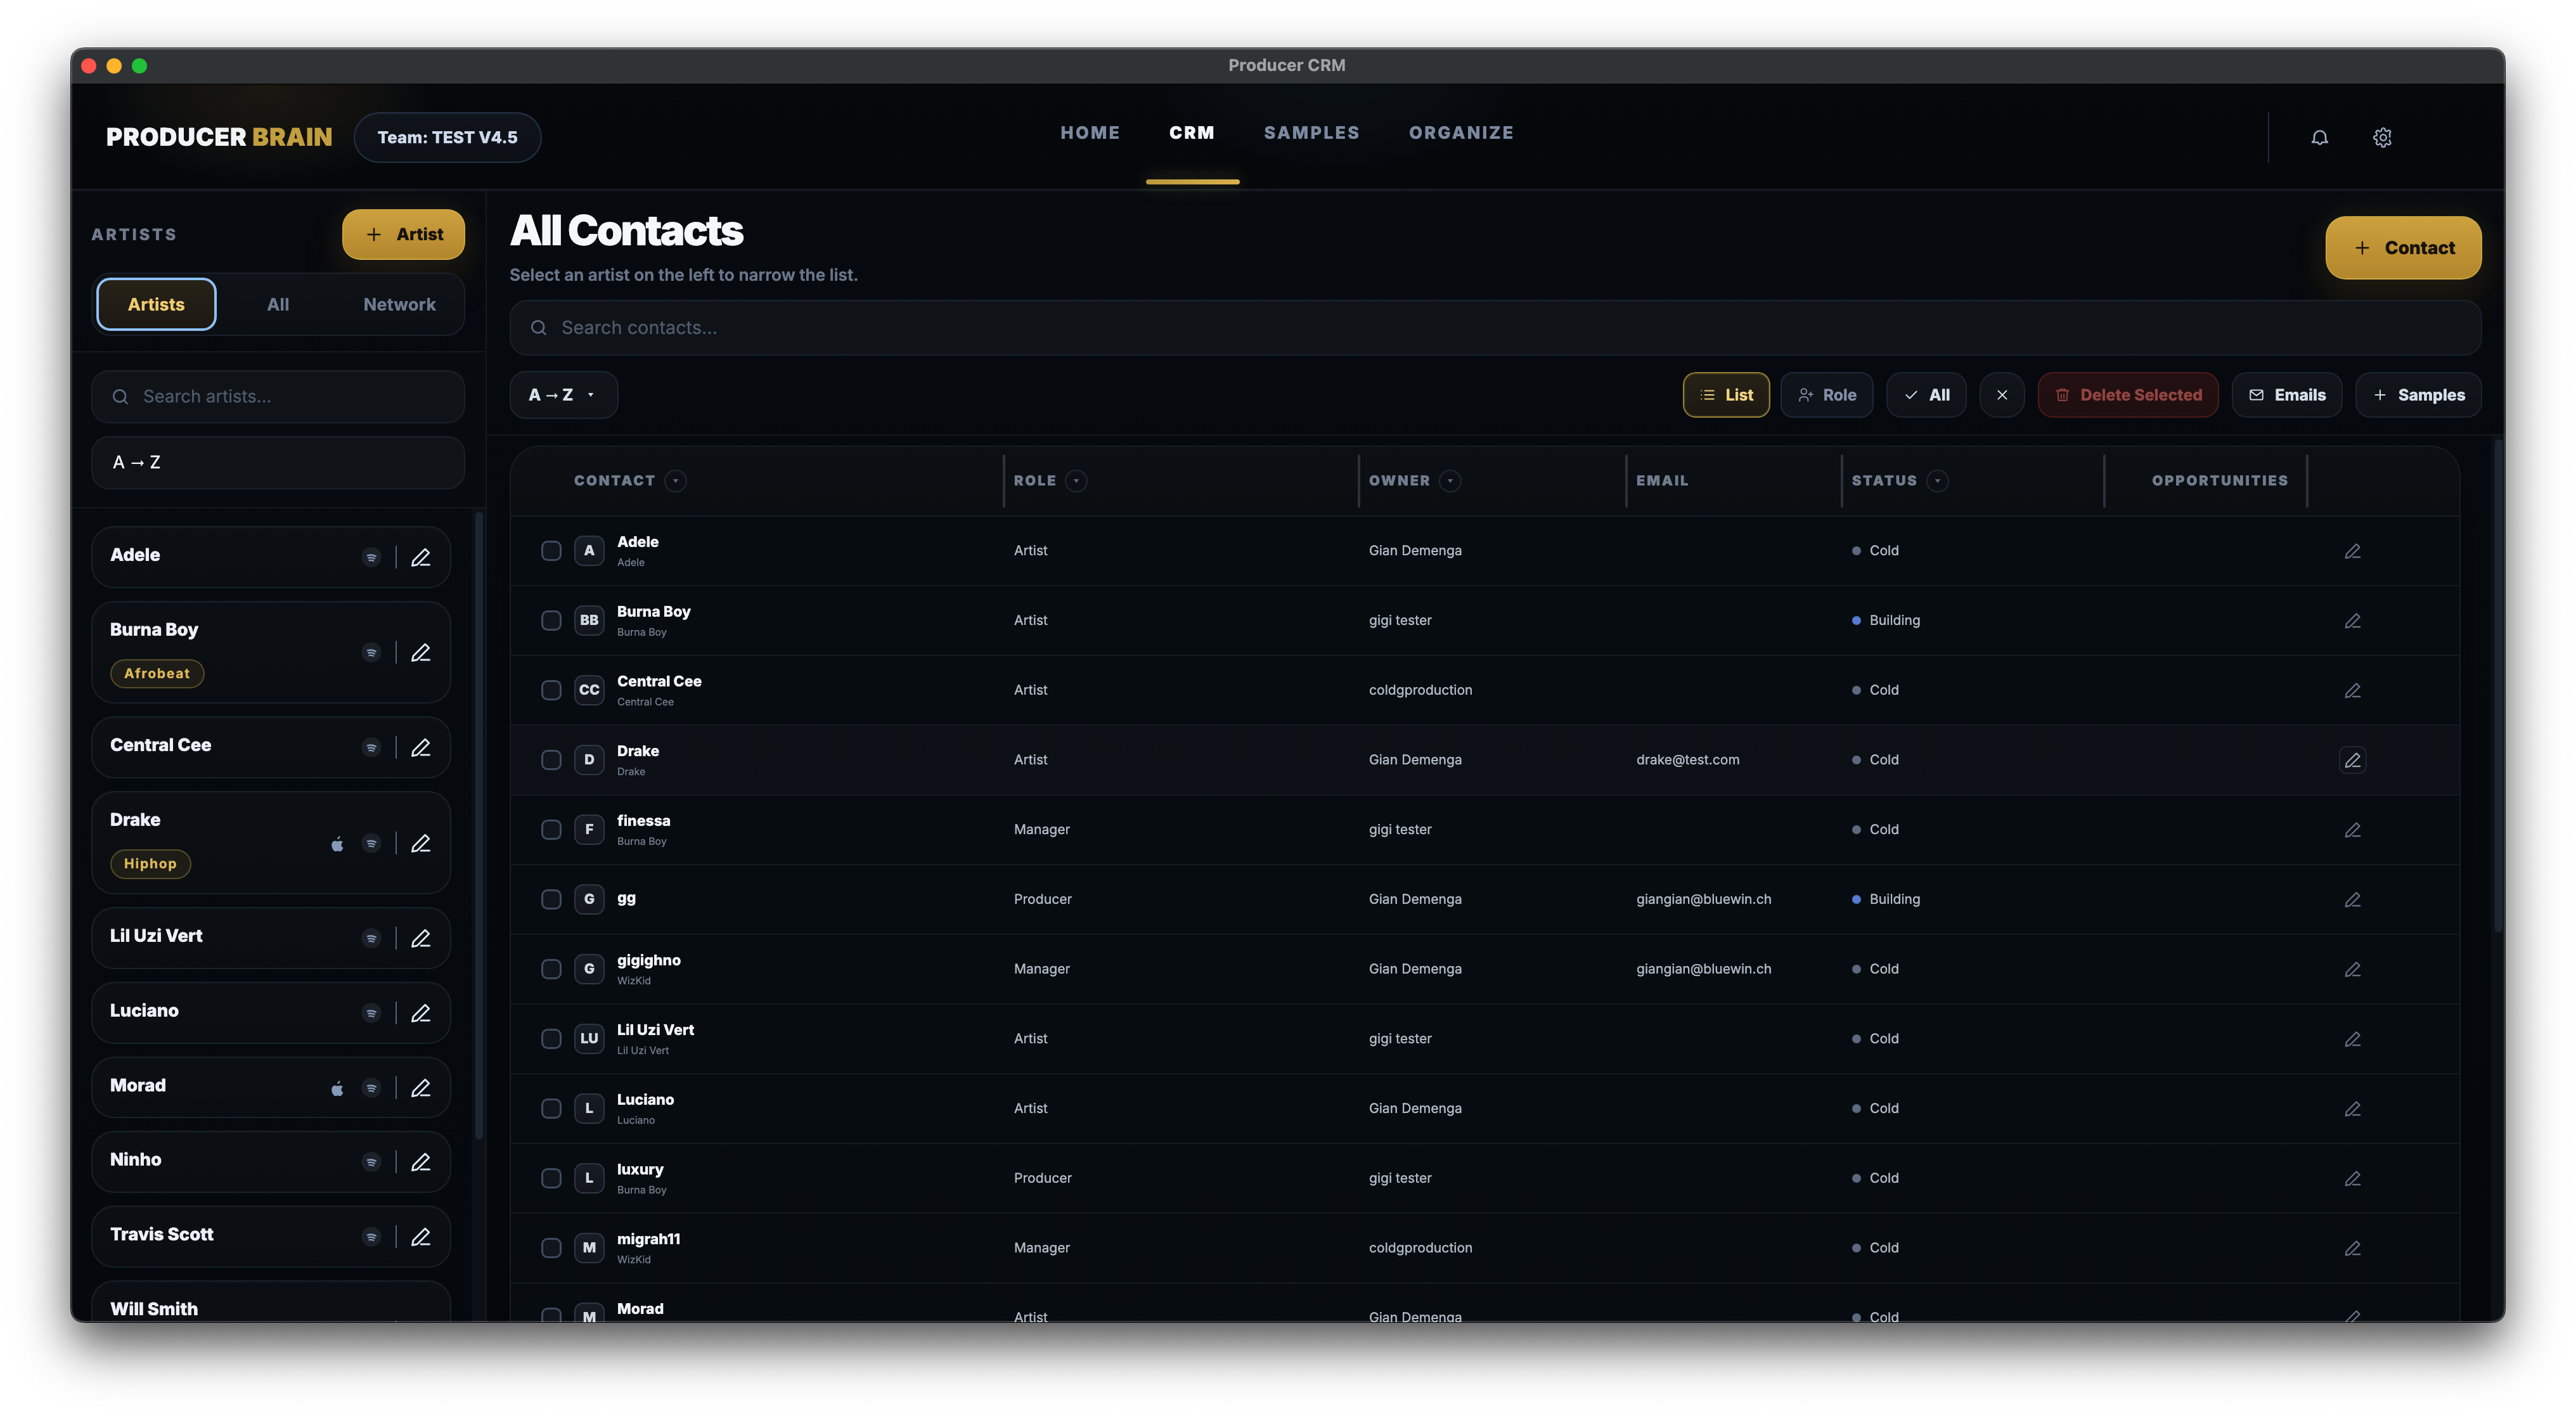Click inside the Search contacts field
Screen dimensions: 2576x1416
(x=1000, y=327)
